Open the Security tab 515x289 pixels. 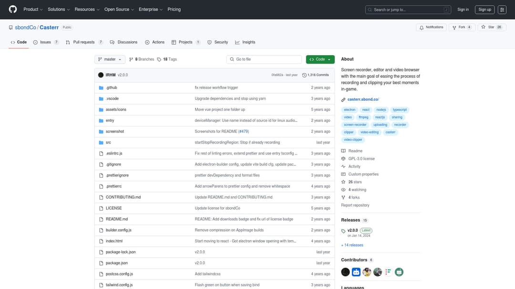217,42
